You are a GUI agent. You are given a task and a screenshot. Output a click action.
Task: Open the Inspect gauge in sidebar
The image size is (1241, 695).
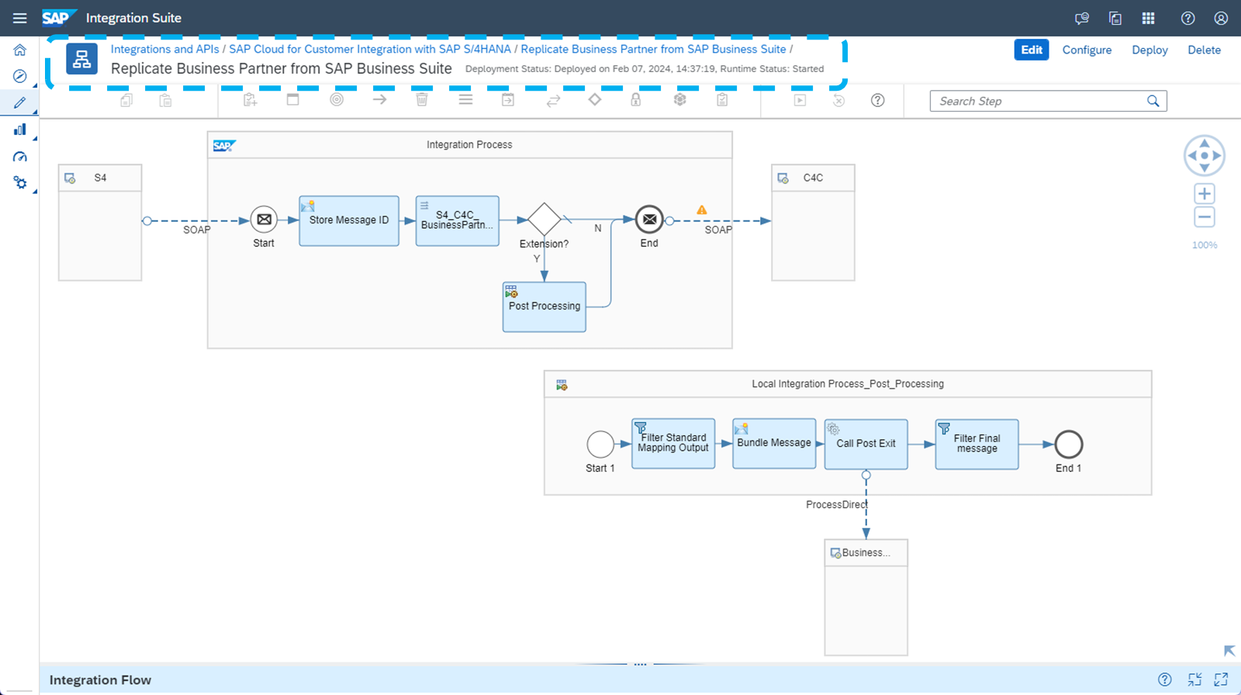click(20, 157)
